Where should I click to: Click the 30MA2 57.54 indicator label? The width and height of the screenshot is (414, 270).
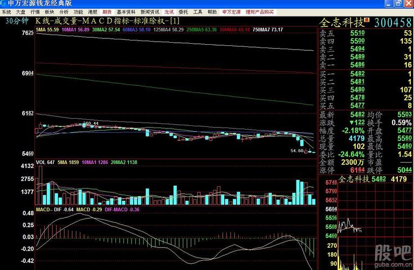pyautogui.click(x=106, y=30)
